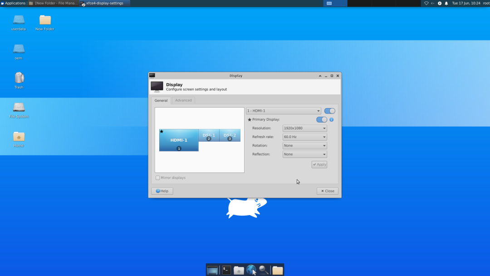Click the notification bell in panel
Screen dimensions: 490x276
(x=446, y=3)
